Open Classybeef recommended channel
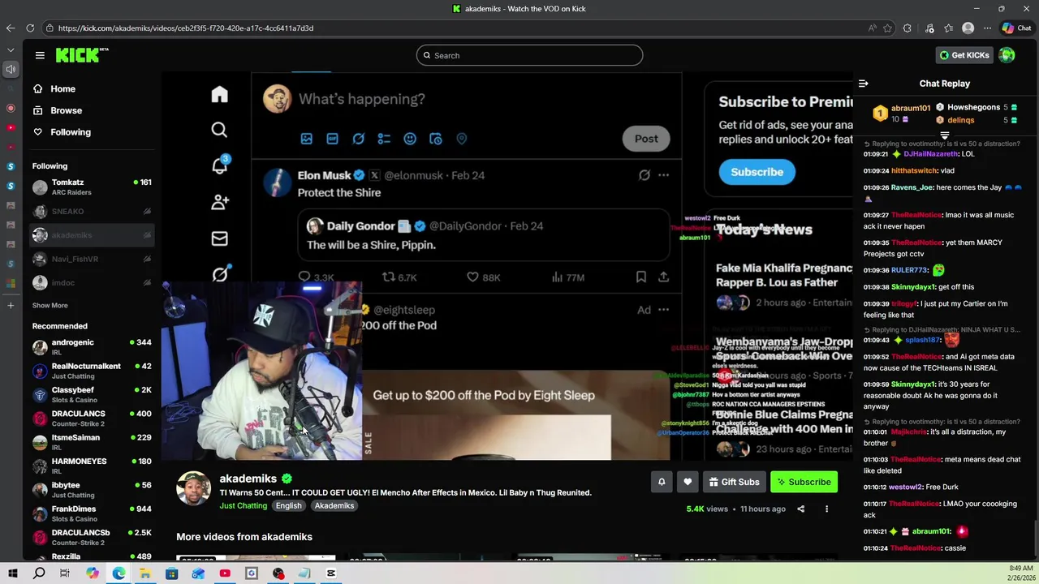 click(92, 395)
